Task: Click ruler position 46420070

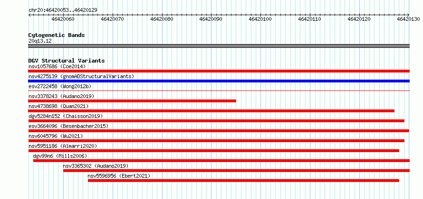Action: pyautogui.click(x=112, y=19)
